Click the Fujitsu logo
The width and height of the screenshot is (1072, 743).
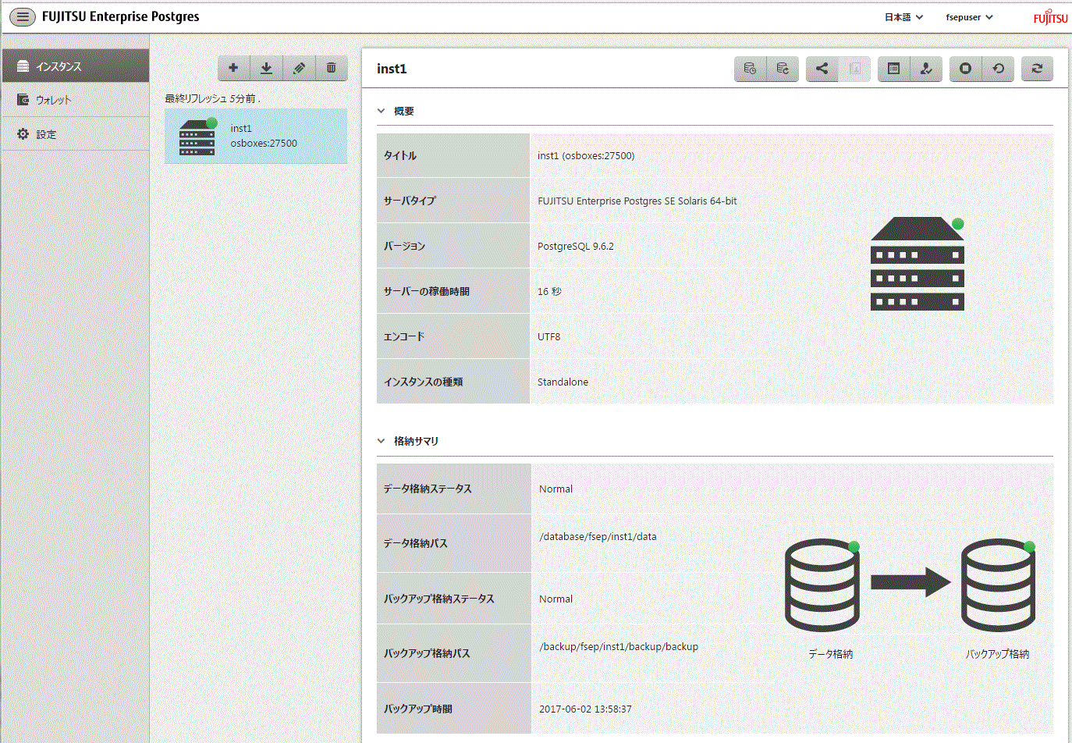tap(1050, 17)
